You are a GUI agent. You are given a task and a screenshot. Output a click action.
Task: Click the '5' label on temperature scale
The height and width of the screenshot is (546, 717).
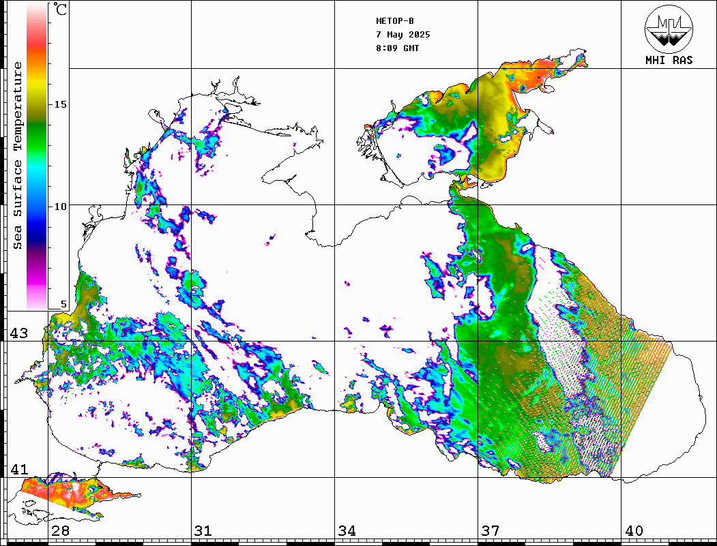point(63,304)
